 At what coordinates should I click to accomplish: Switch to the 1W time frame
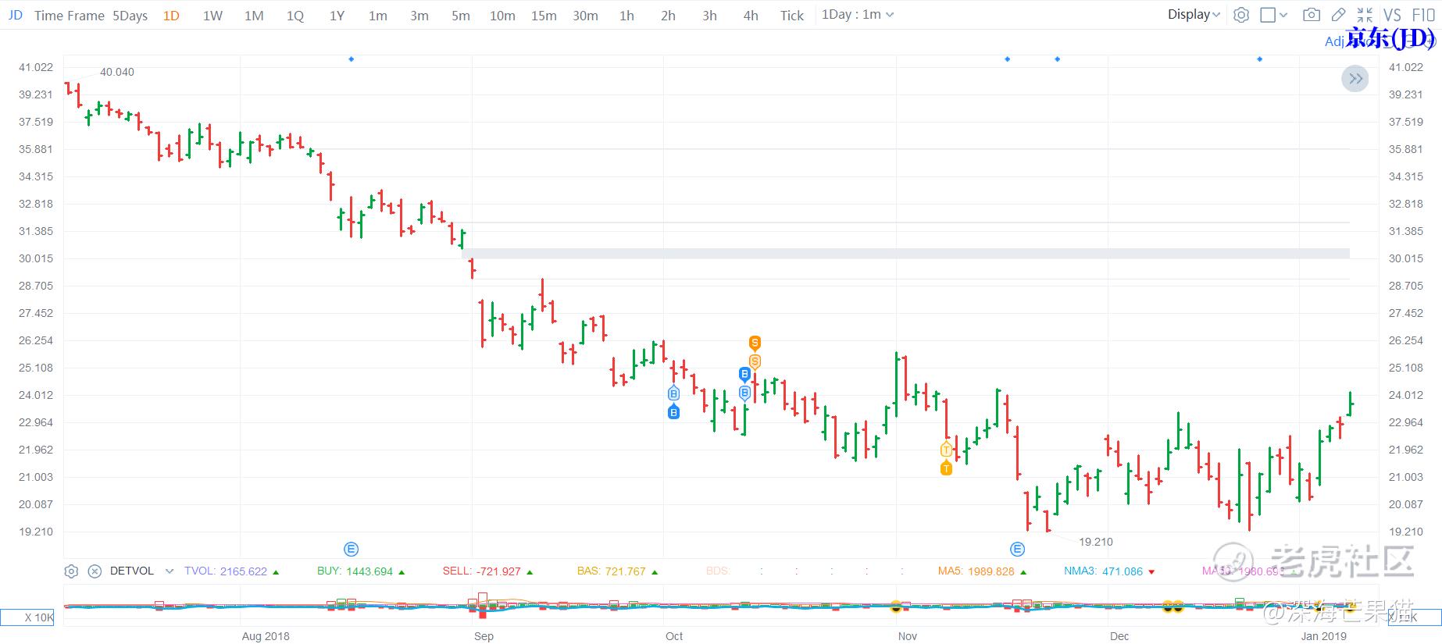pyautogui.click(x=212, y=16)
